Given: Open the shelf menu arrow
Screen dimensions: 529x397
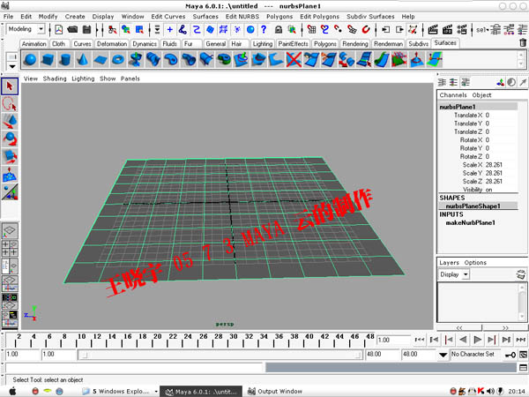Looking at the screenshot, I should pos(12,66).
